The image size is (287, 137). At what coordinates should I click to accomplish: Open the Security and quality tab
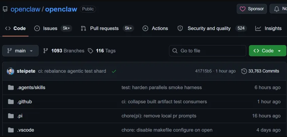tap(212, 28)
